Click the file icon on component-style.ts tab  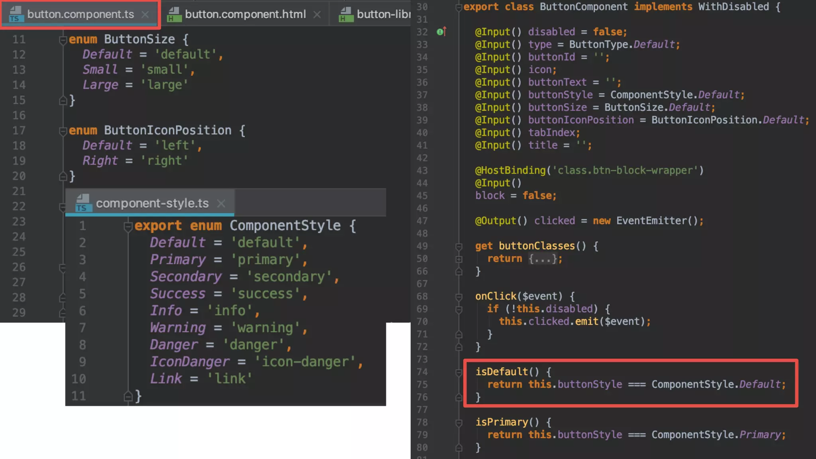point(83,203)
